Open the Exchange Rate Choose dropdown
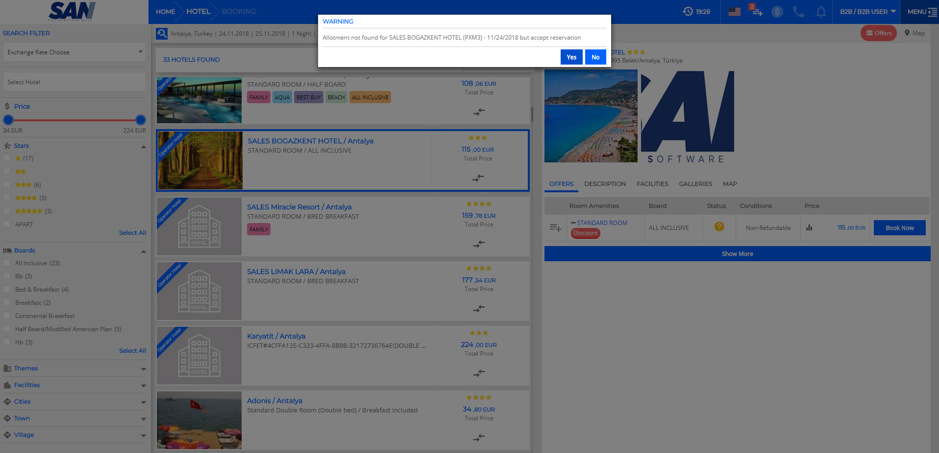939x453 pixels. pyautogui.click(x=74, y=52)
